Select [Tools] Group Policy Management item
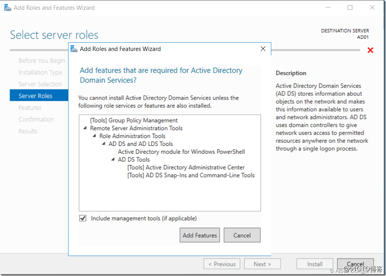Viewport: 386px width, 276px height. [134, 120]
